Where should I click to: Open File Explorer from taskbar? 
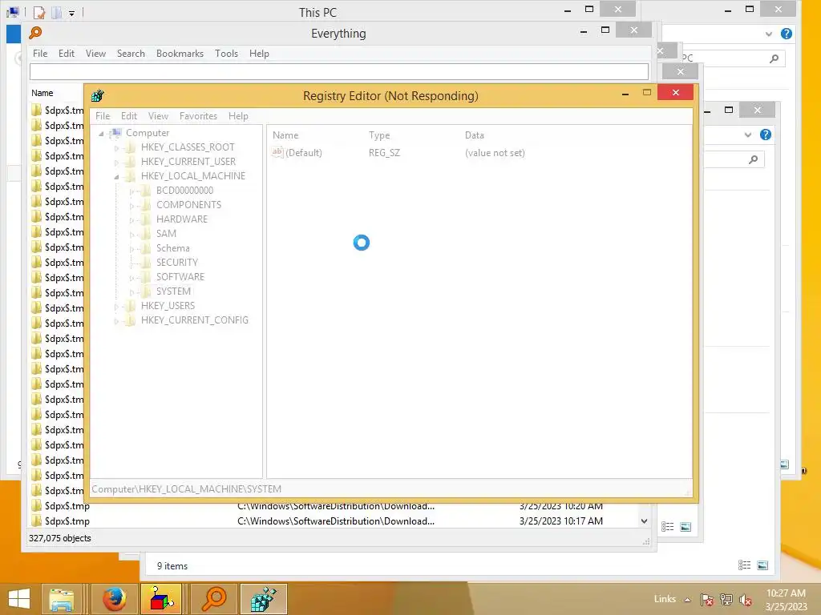pos(61,599)
